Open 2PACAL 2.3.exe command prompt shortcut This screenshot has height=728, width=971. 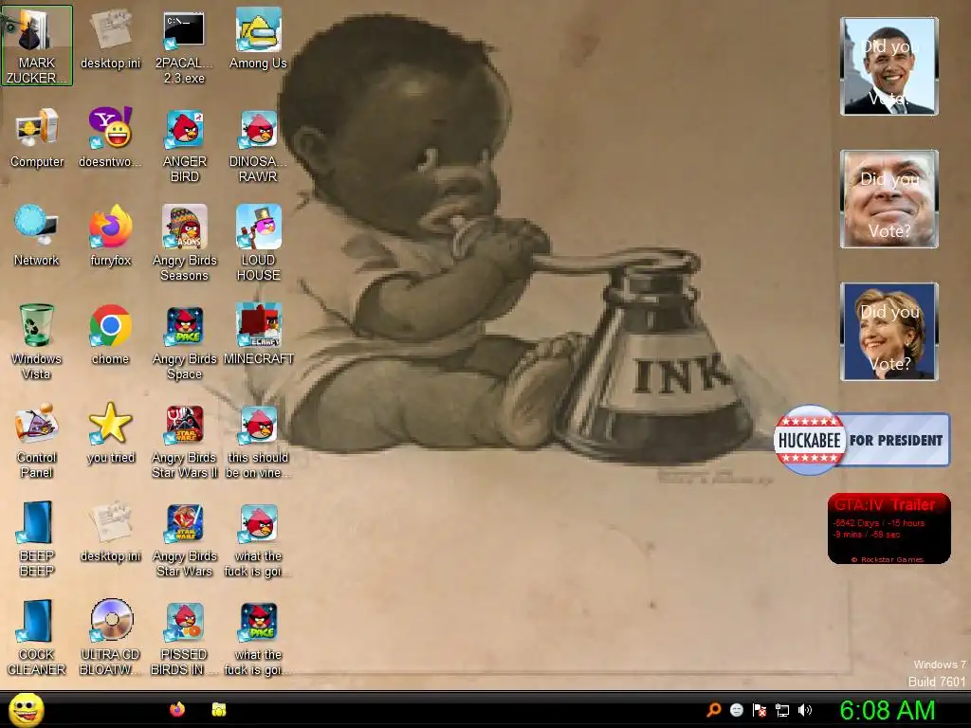184,45
